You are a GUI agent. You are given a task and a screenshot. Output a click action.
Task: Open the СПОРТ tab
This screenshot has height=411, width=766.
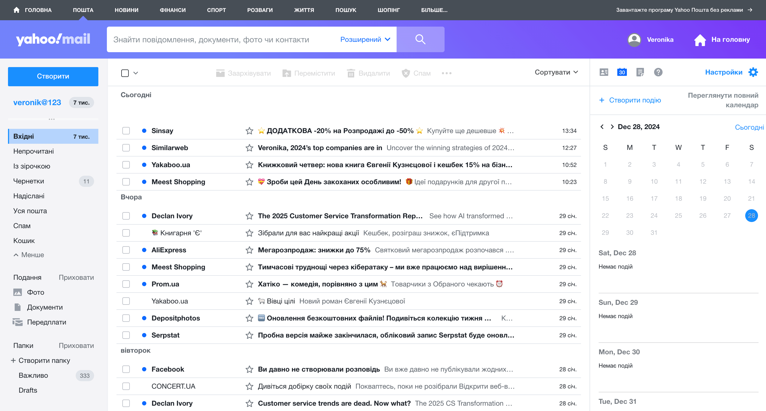tap(216, 10)
